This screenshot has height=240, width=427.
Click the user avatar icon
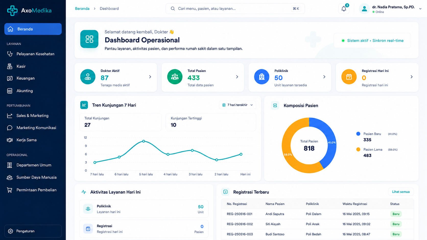[364, 9]
